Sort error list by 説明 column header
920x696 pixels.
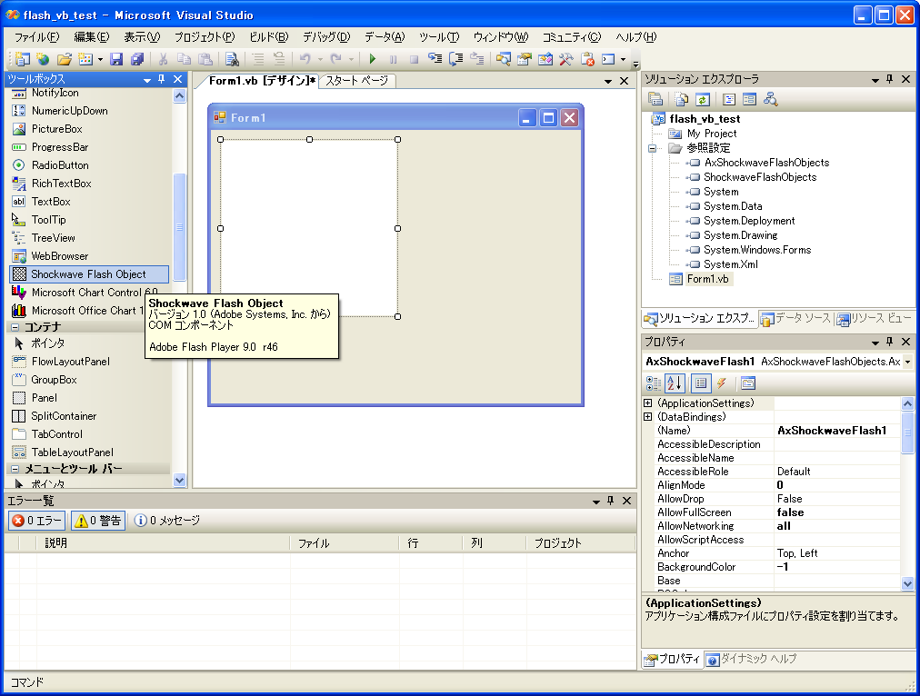click(x=163, y=543)
